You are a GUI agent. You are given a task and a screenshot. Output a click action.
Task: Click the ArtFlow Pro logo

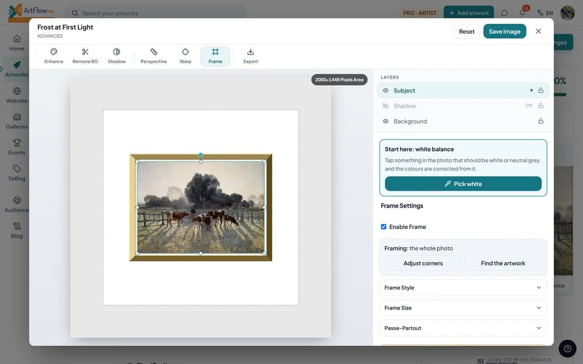[x=31, y=13]
